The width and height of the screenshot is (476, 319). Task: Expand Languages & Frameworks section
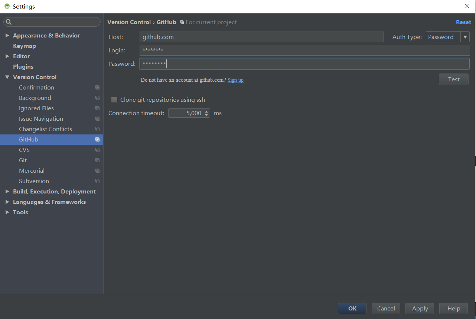coord(7,202)
